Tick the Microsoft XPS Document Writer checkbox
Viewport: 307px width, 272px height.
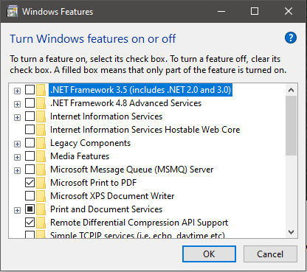pyautogui.click(x=30, y=196)
